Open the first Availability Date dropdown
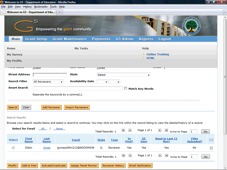Image resolution: width=227 pixels, height=170 pixels. tap(102, 82)
